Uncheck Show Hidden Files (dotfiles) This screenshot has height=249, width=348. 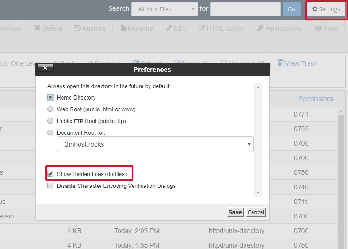coord(50,174)
